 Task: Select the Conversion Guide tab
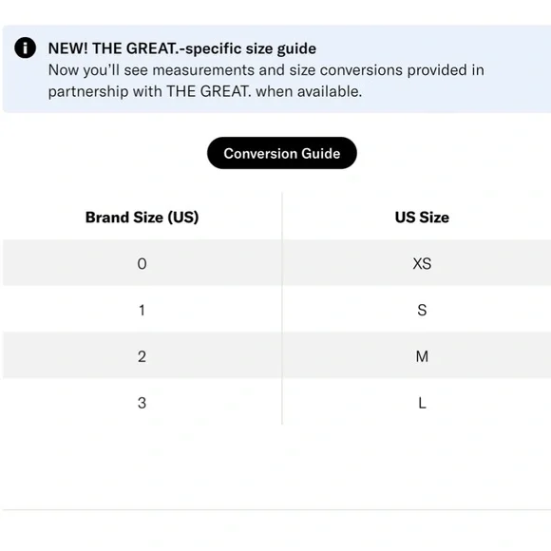282,153
